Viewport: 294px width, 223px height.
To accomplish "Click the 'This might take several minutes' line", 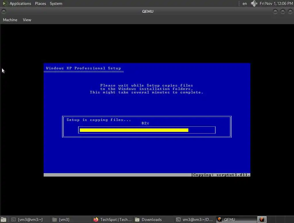I will 146,92.
